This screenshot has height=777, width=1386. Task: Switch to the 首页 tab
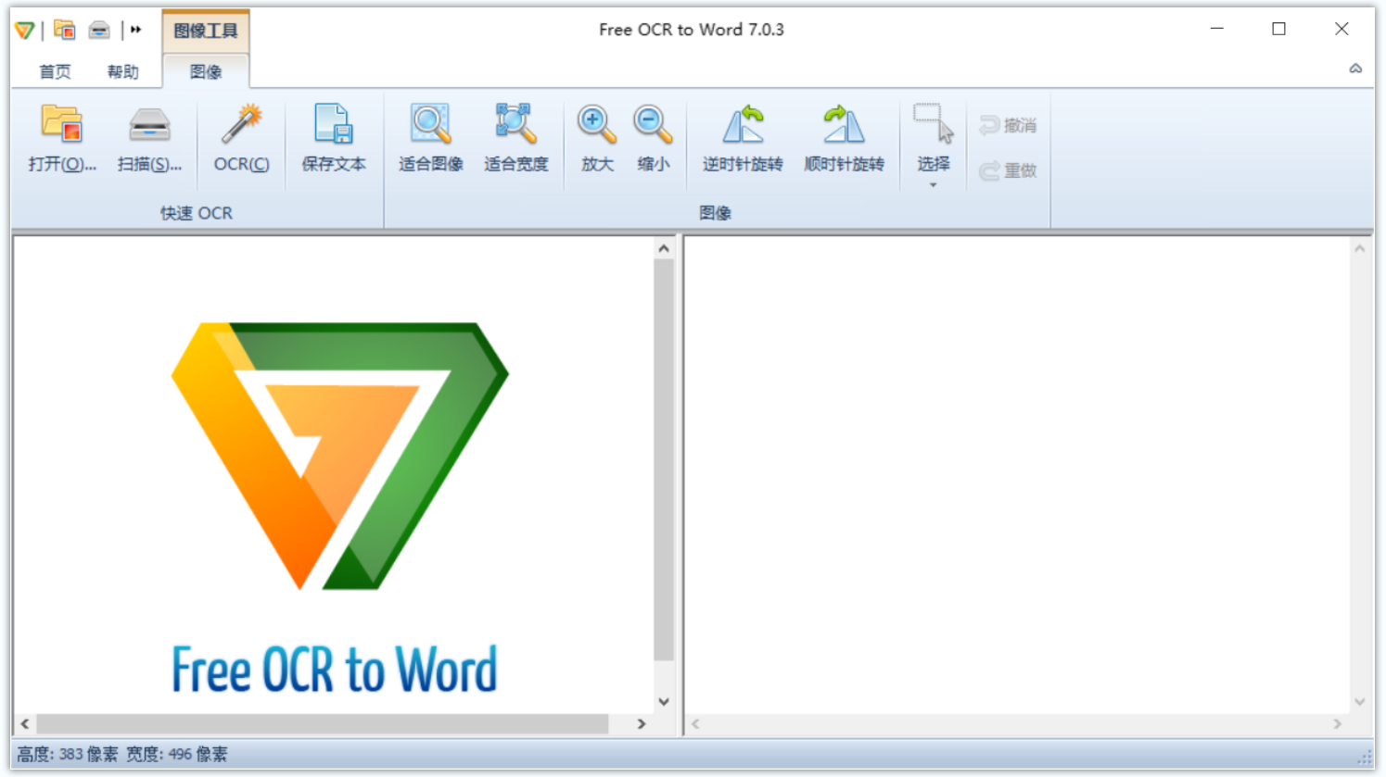tap(55, 71)
